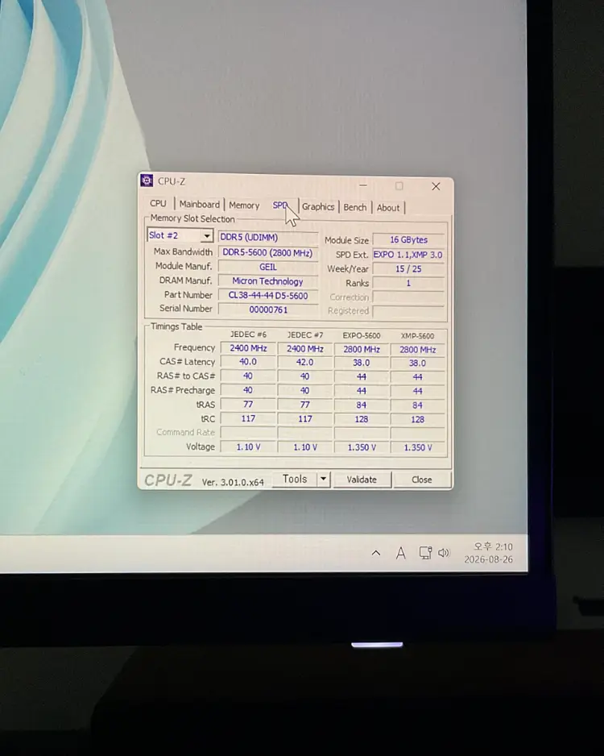The height and width of the screenshot is (756, 604).
Task: Expand the Slot #2 memory slot dropdown
Action: (x=207, y=236)
